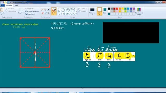Image resolution: width=166 pixels, height=93 pixels.
Task: Pick the left arrow shape
Action: tap(72, 11)
